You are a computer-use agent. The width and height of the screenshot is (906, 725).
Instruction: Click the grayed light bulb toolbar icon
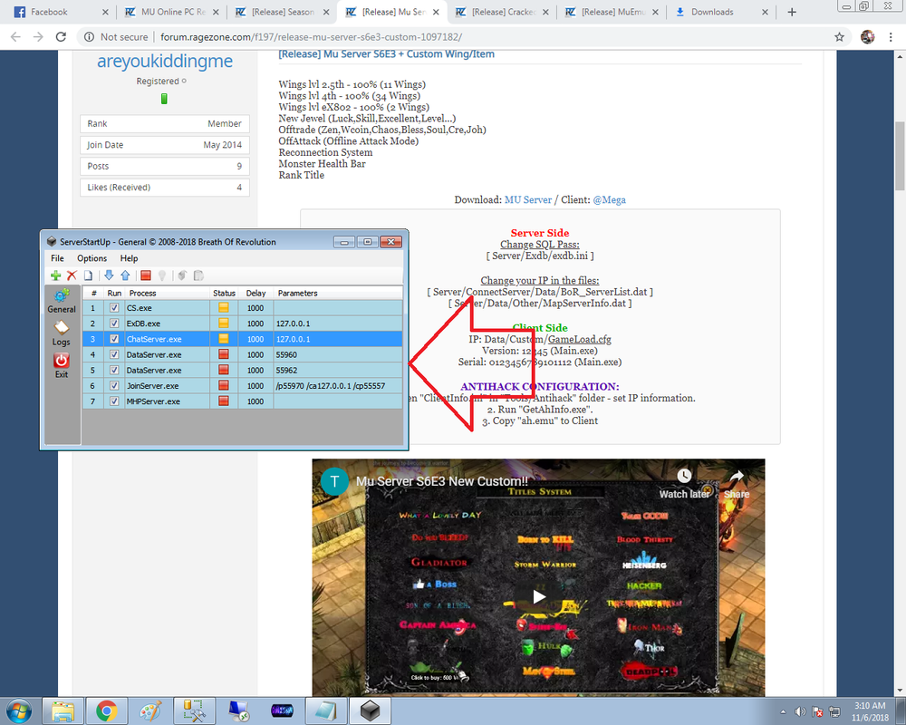point(162,275)
